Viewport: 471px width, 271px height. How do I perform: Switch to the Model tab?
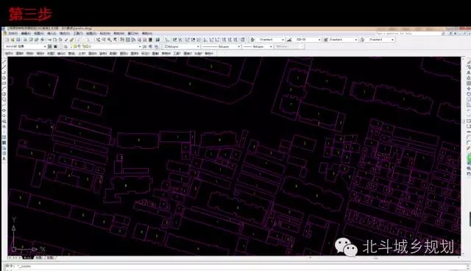point(27,258)
